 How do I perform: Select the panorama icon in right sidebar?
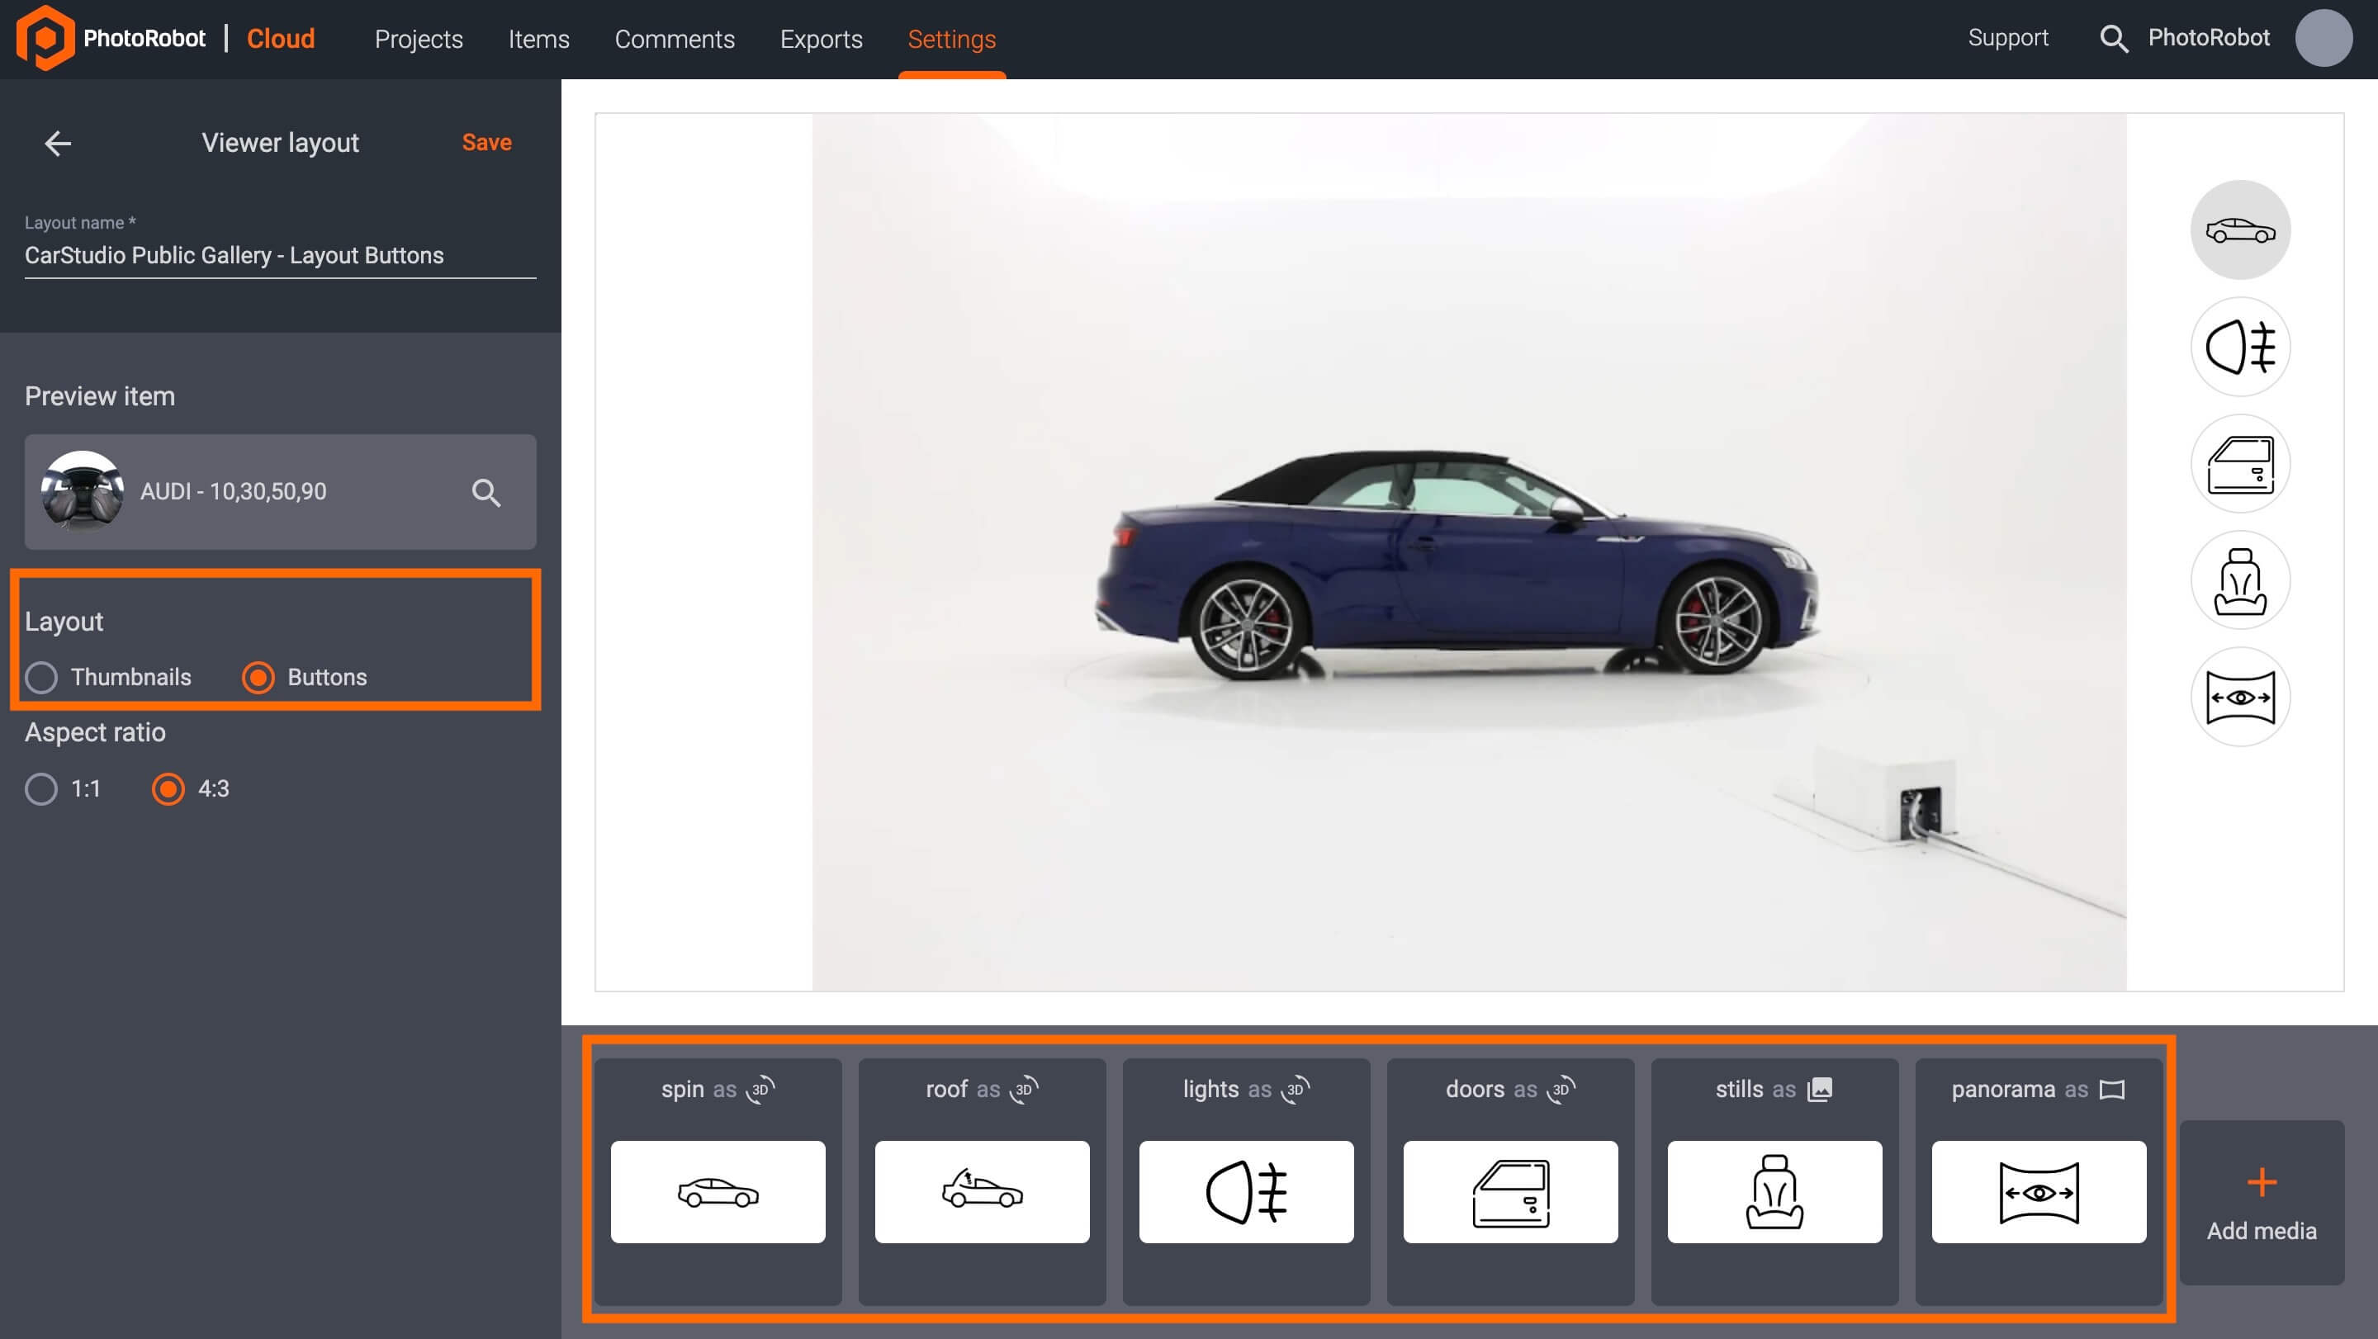(x=2240, y=697)
